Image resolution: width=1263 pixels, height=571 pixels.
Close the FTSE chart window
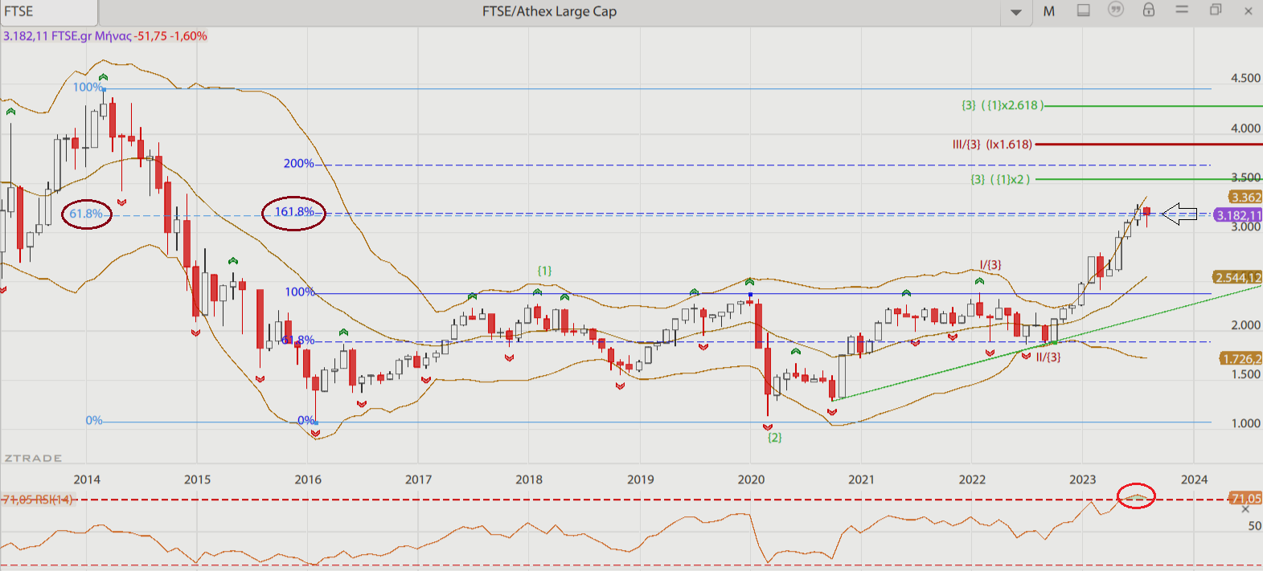coord(1249,11)
